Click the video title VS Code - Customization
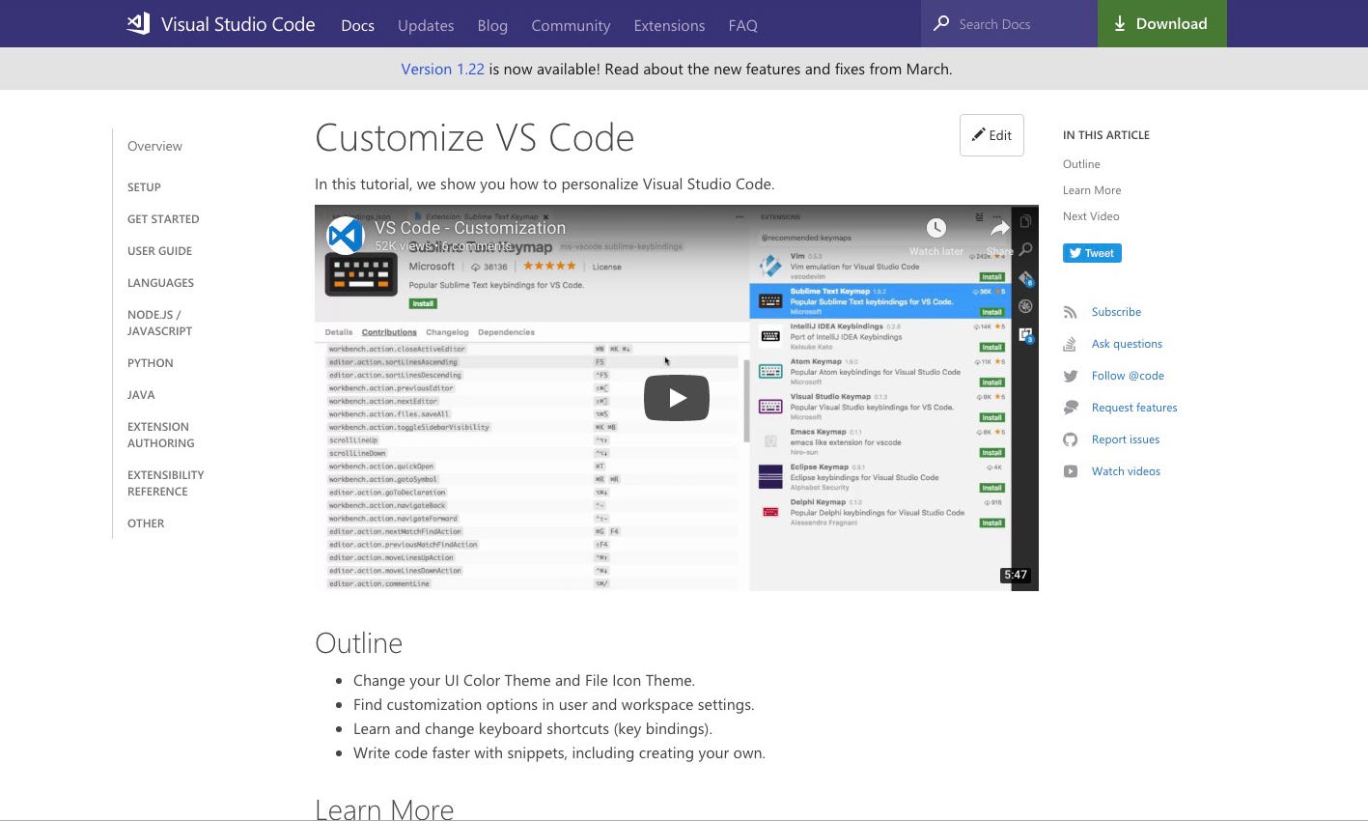The height and width of the screenshot is (821, 1368). (x=470, y=228)
